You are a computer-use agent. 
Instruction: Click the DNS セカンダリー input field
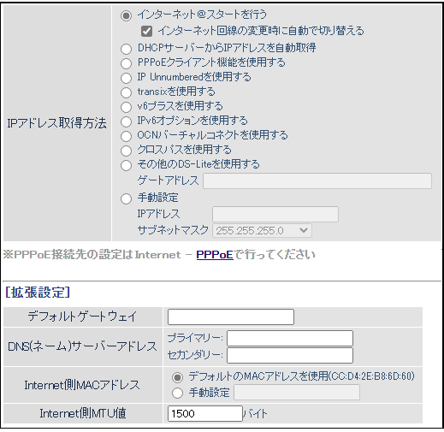[290, 355]
